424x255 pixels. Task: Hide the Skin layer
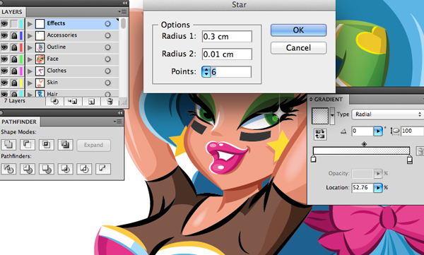(x=4, y=83)
